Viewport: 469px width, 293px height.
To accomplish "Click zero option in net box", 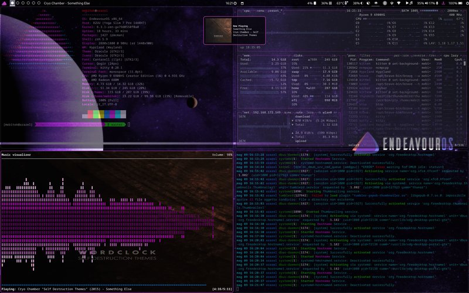I will coord(310,113).
